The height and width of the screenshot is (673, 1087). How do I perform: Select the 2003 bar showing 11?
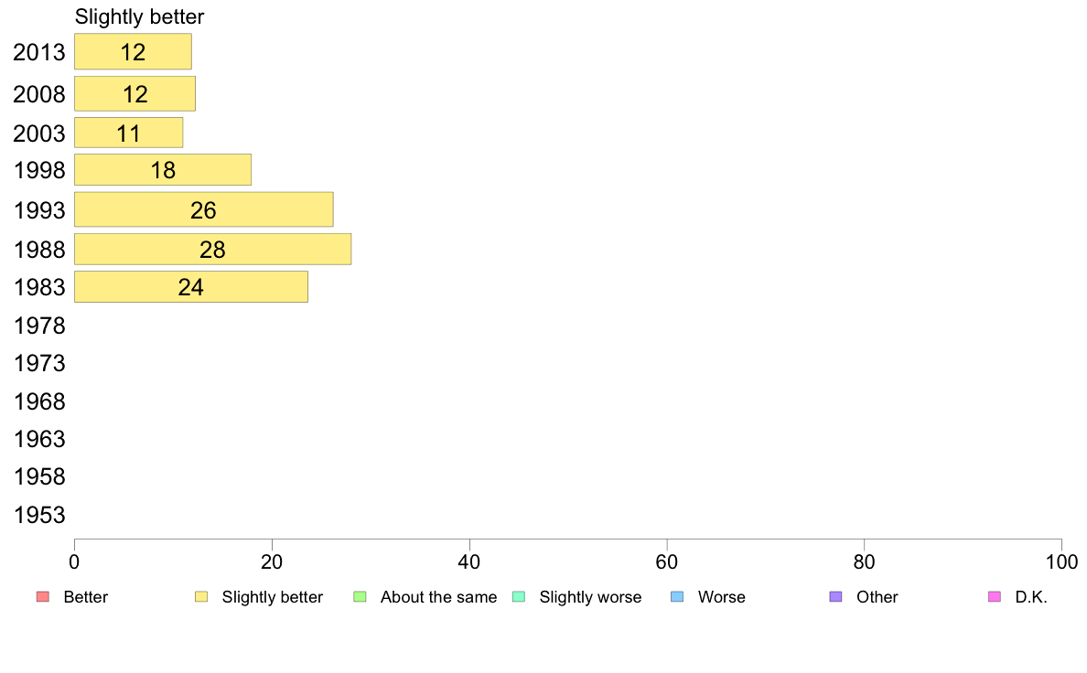point(129,133)
